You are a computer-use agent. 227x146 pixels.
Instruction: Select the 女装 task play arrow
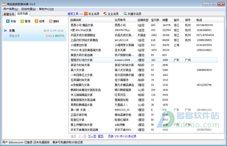pos(6,31)
